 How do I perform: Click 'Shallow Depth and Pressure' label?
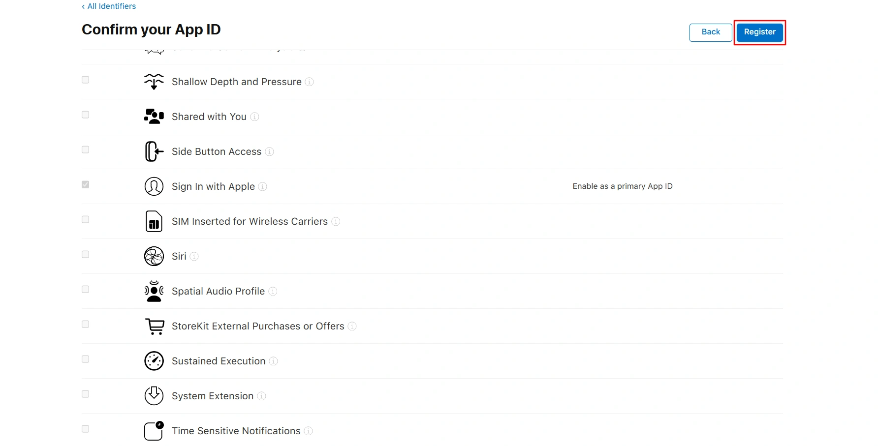pyautogui.click(x=237, y=82)
